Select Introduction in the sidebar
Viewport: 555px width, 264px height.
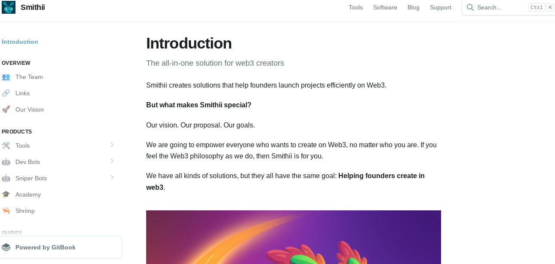click(20, 42)
